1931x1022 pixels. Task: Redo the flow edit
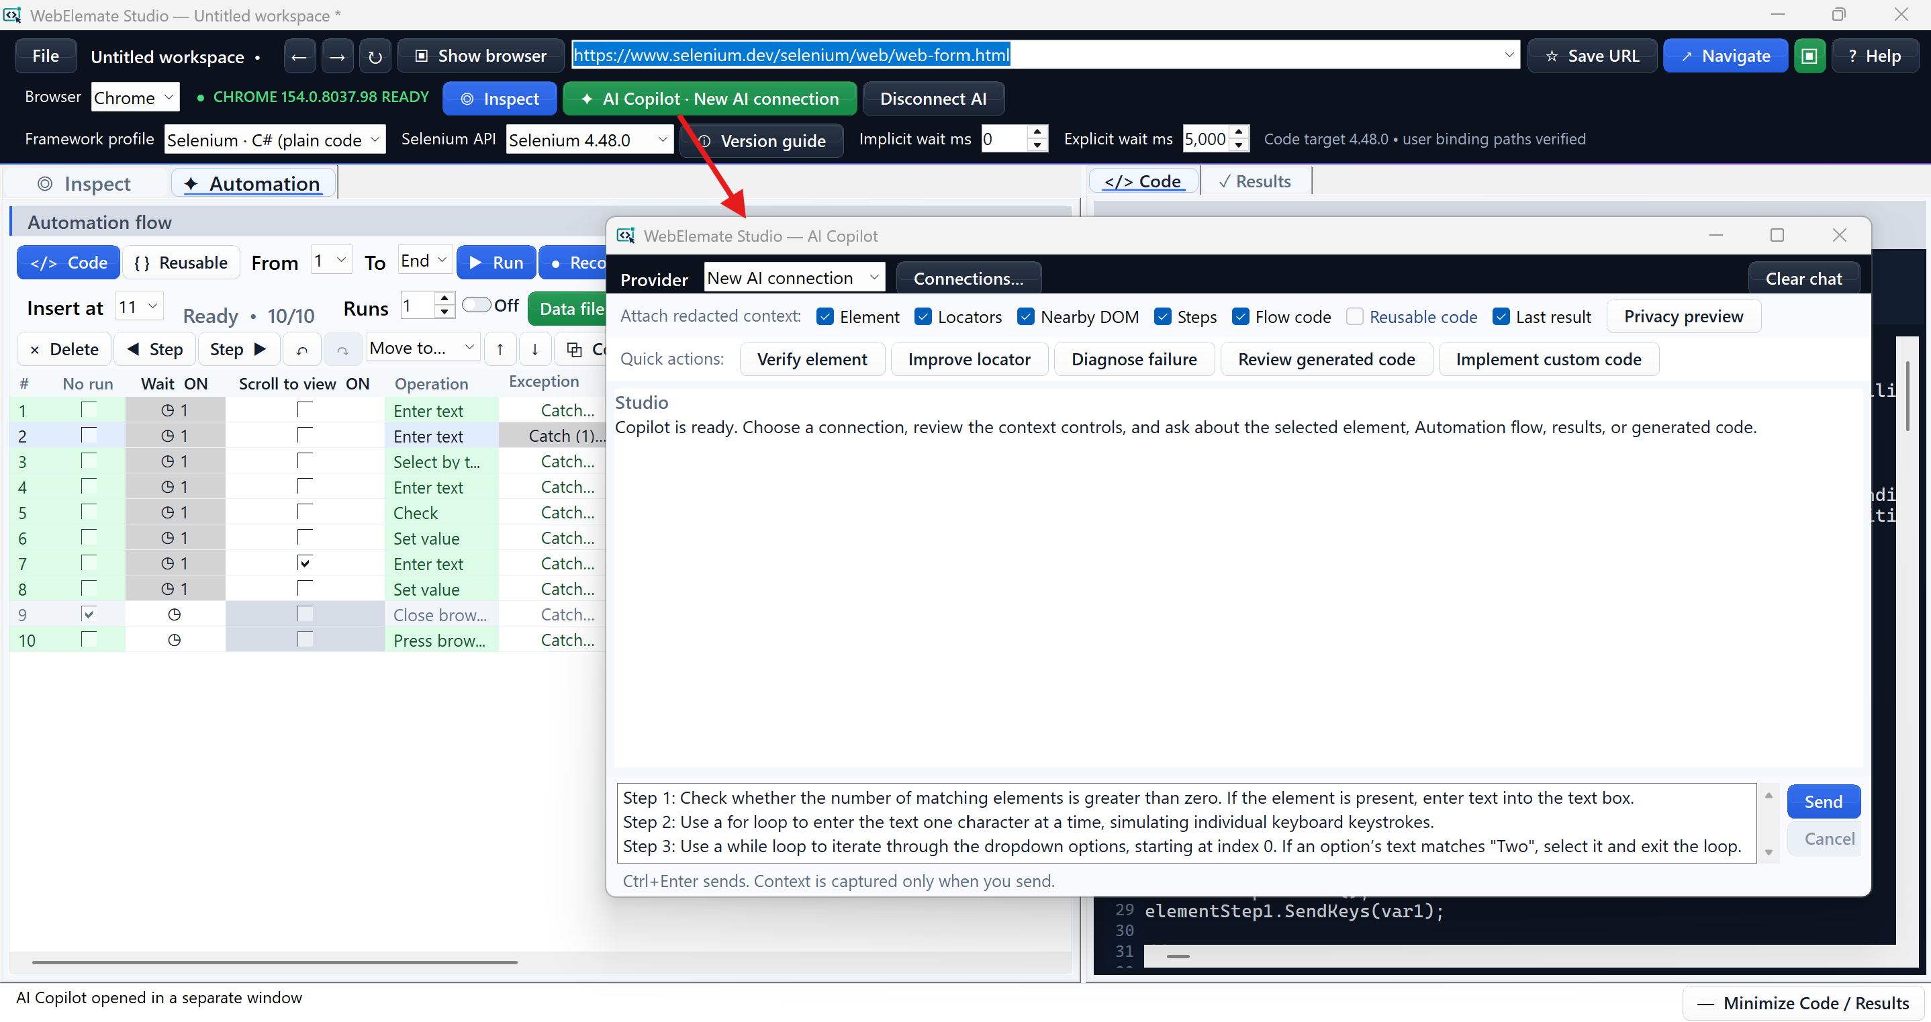point(342,349)
